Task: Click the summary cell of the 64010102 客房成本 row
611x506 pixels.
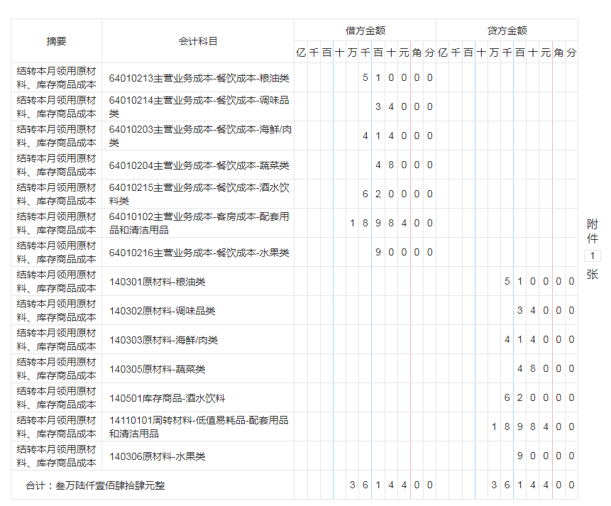Action: click(57, 223)
